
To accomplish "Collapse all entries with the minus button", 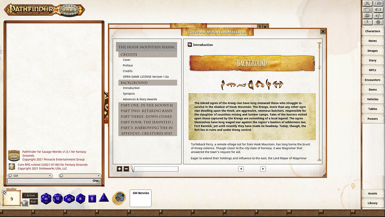I will click(x=126, y=169).
